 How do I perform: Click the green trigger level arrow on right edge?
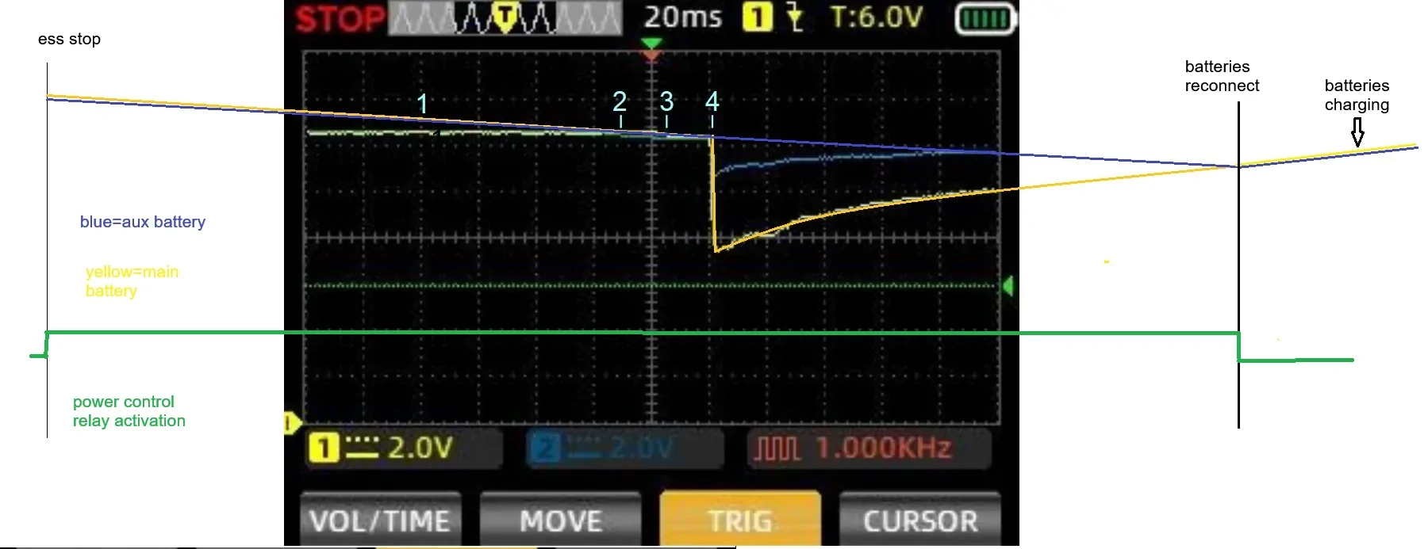1008,286
